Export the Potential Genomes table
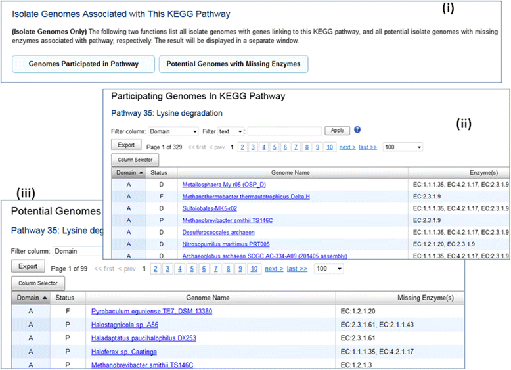511x370 pixels. 28,266
